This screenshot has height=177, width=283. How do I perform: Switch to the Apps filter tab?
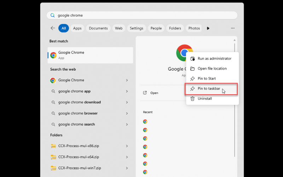(77, 28)
